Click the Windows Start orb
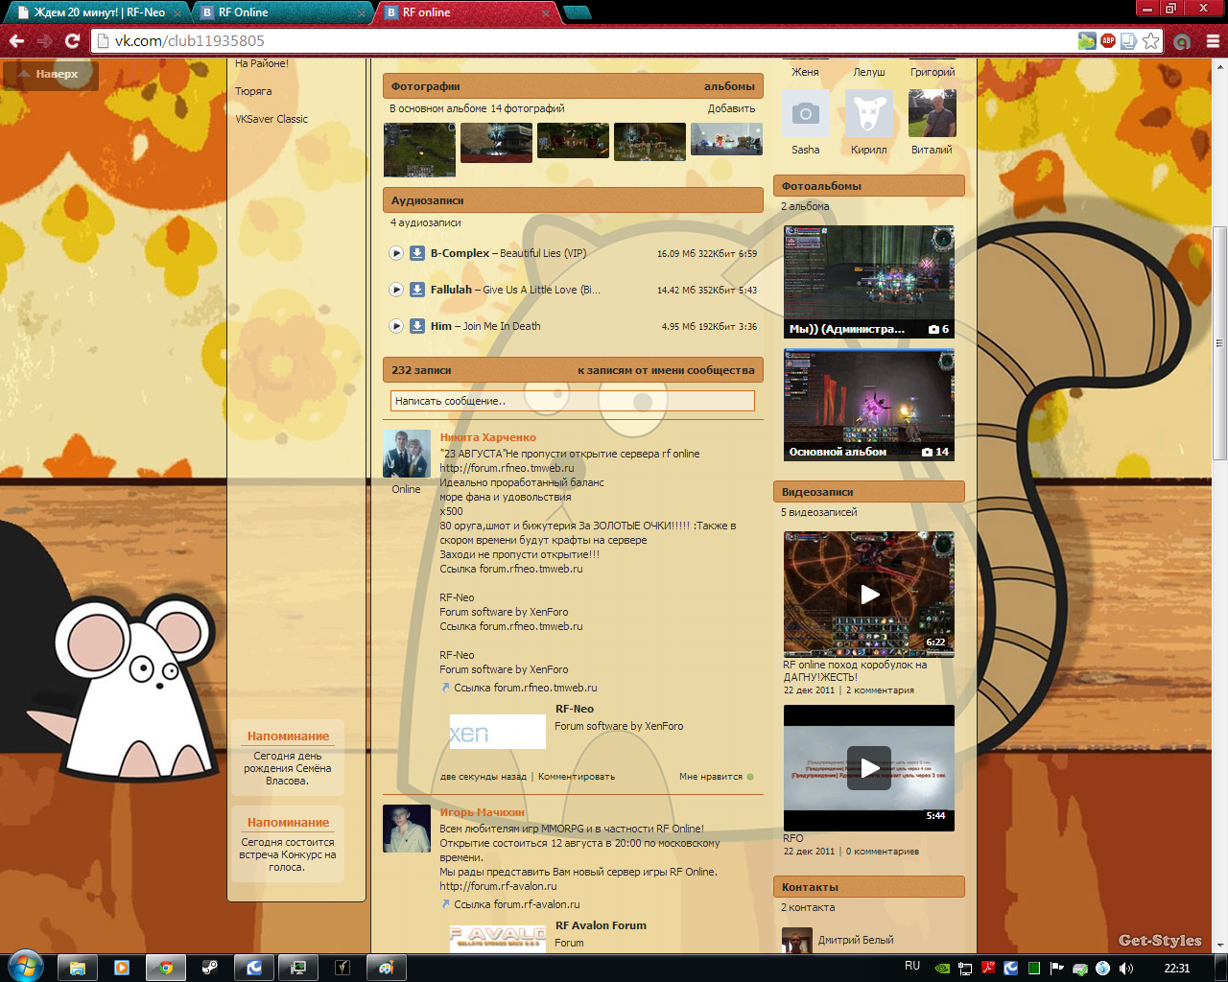1228x982 pixels. point(25,967)
